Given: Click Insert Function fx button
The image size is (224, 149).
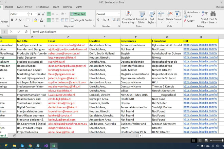Looking at the screenshot, I should 26,31.
